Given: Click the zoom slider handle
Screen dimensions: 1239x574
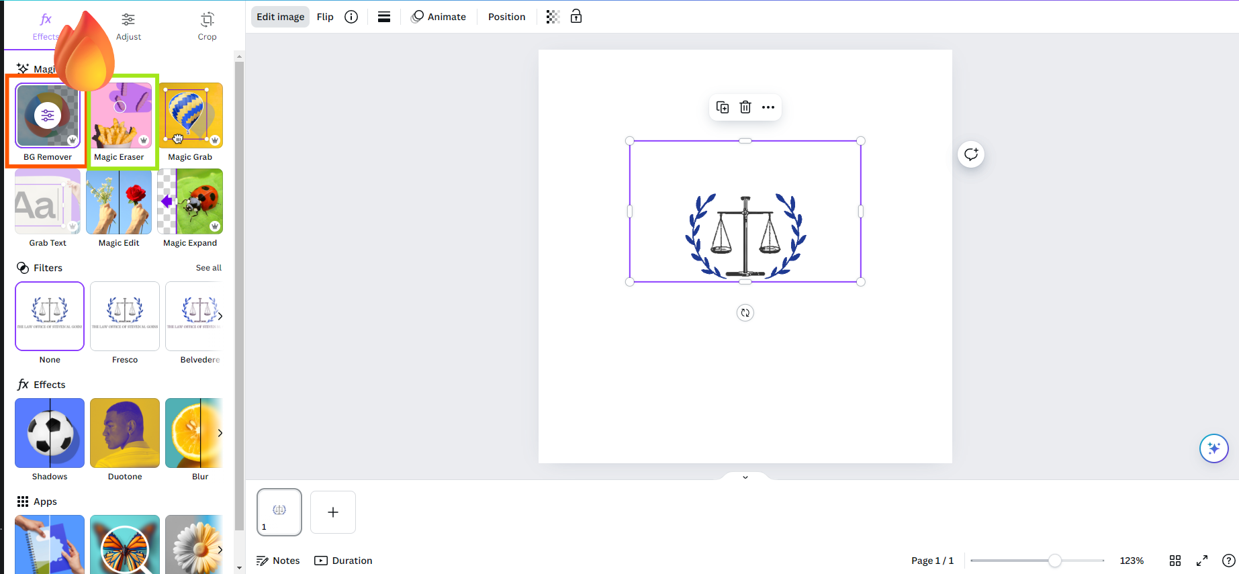Looking at the screenshot, I should pyautogui.click(x=1055, y=561).
